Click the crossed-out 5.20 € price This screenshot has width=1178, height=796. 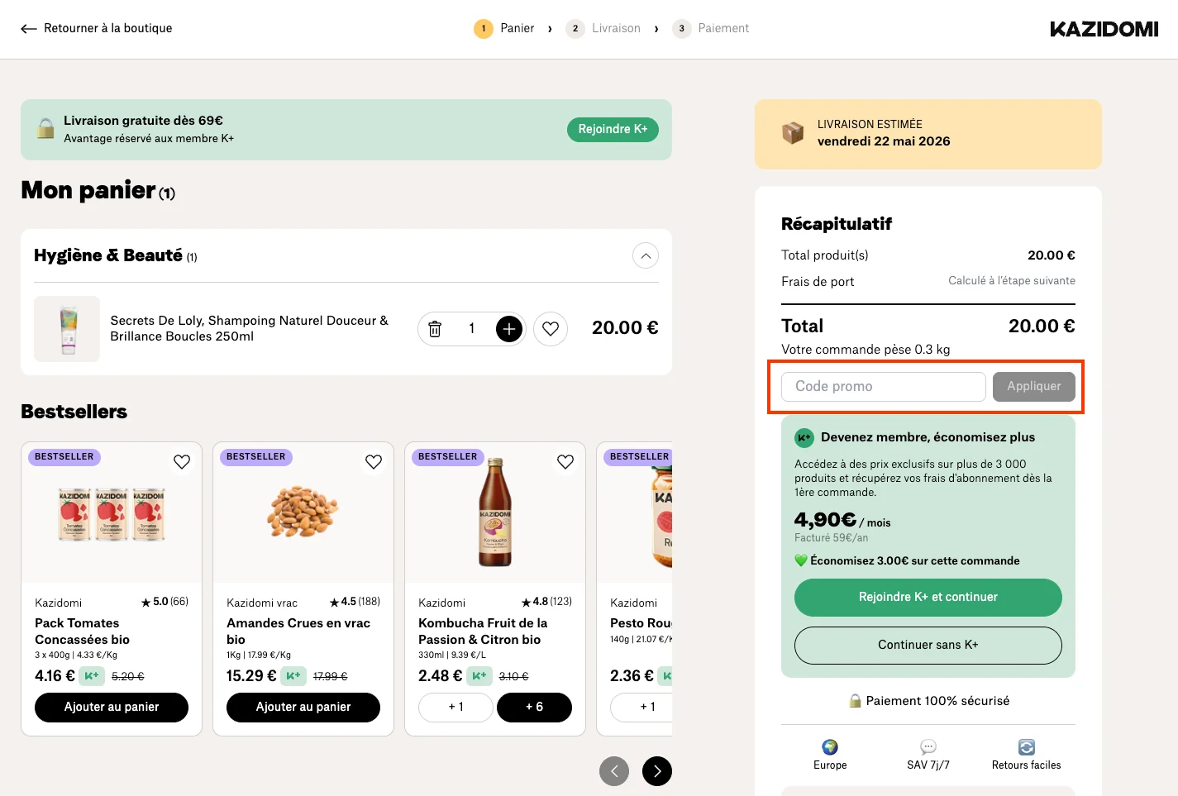pos(128,677)
